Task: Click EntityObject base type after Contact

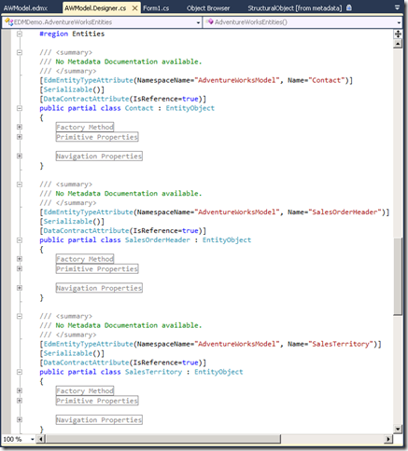Action: coord(190,108)
